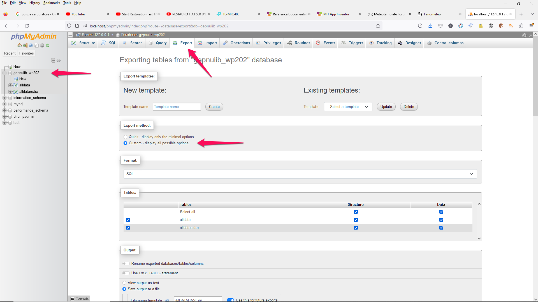Click the phpMyAdmin home icon
This screenshot has height=302, width=538.
19,45
